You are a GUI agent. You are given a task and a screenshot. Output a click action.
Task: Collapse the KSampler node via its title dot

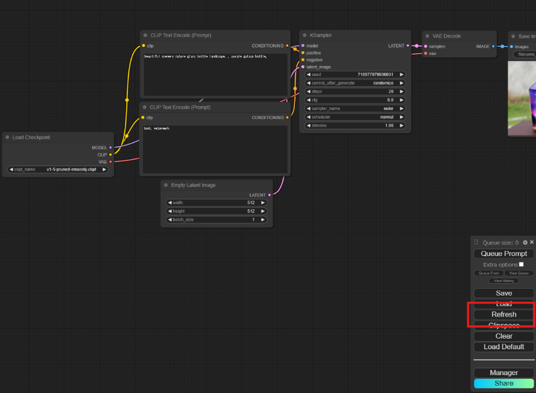(x=305, y=35)
